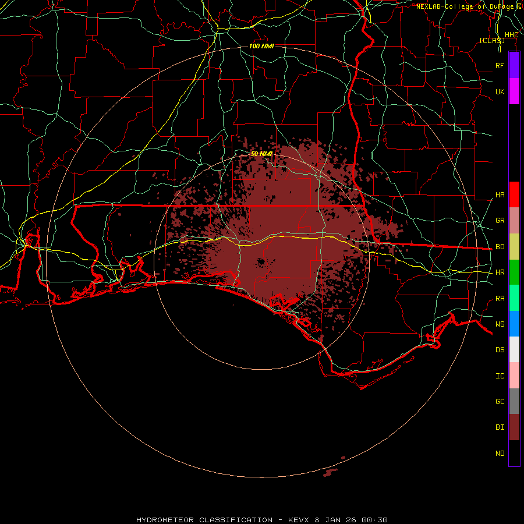This screenshot has height=524, width=524.
Task: Click the blue WS legend swatch
Action: 514,324
